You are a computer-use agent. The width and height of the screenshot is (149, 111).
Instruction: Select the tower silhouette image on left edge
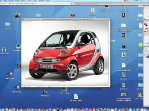(4, 50)
